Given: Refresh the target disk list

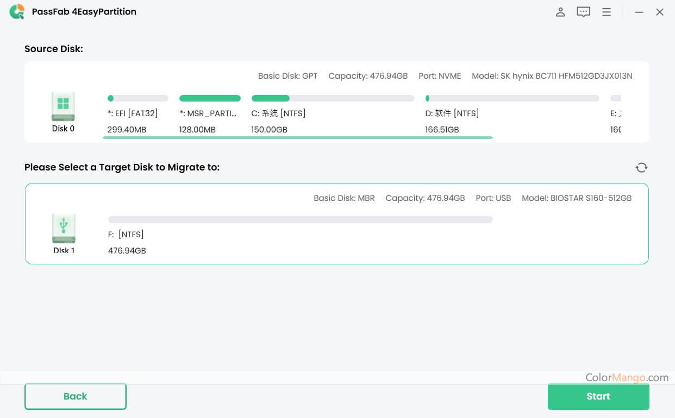Looking at the screenshot, I should click(641, 167).
